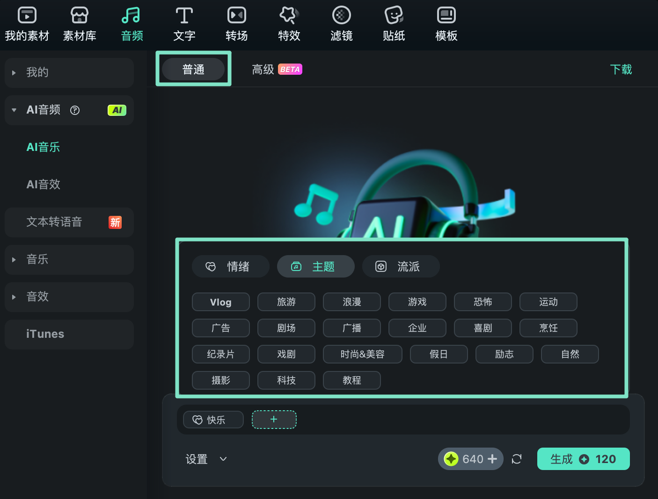Viewport: 658px width, 499px height.
Task: Open 我的素材 (My Media) panel
Action: coord(27,23)
